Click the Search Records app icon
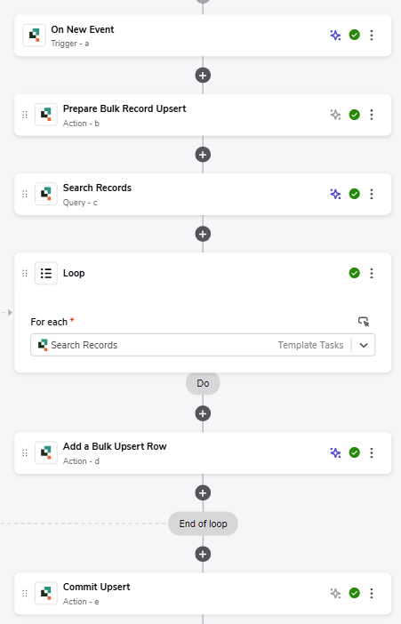Screen dimensions: 401x624 (46, 194)
